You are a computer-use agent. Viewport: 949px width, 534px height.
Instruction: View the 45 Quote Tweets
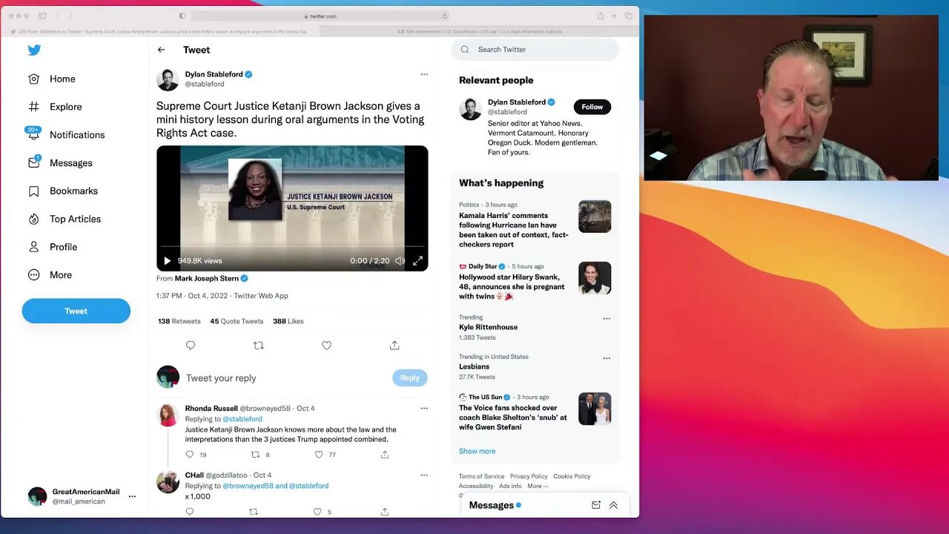pos(237,321)
